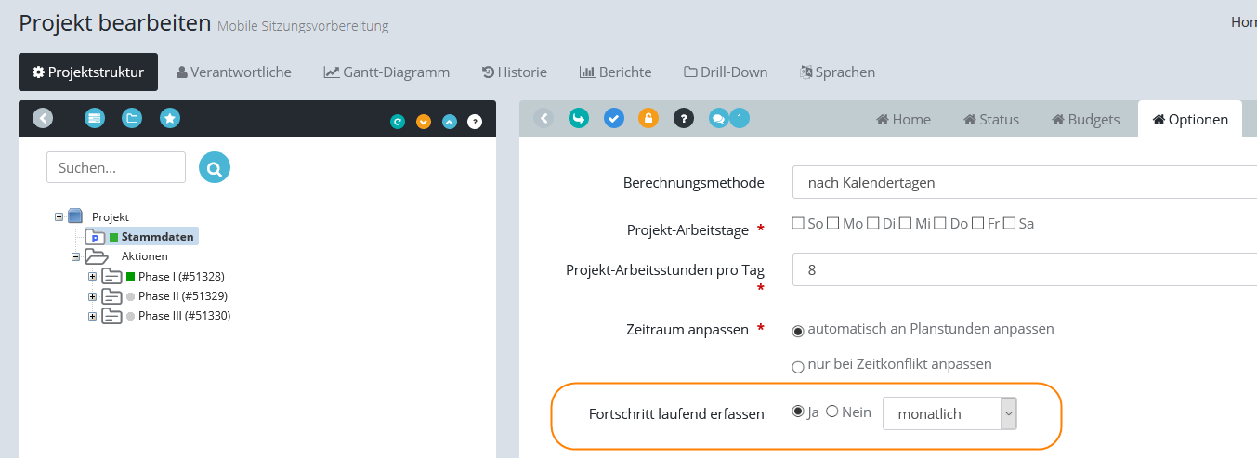This screenshot has height=458, width=1257.
Task: Collapse the Aktionen folder node
Action: (x=76, y=256)
